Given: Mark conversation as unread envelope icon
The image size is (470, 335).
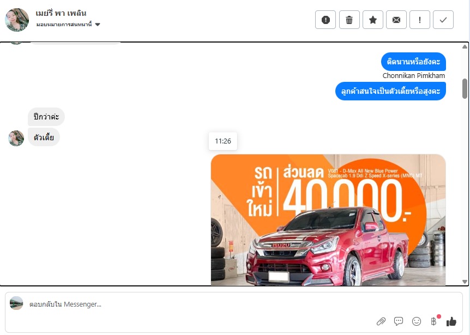Looking at the screenshot, I should [396, 20].
